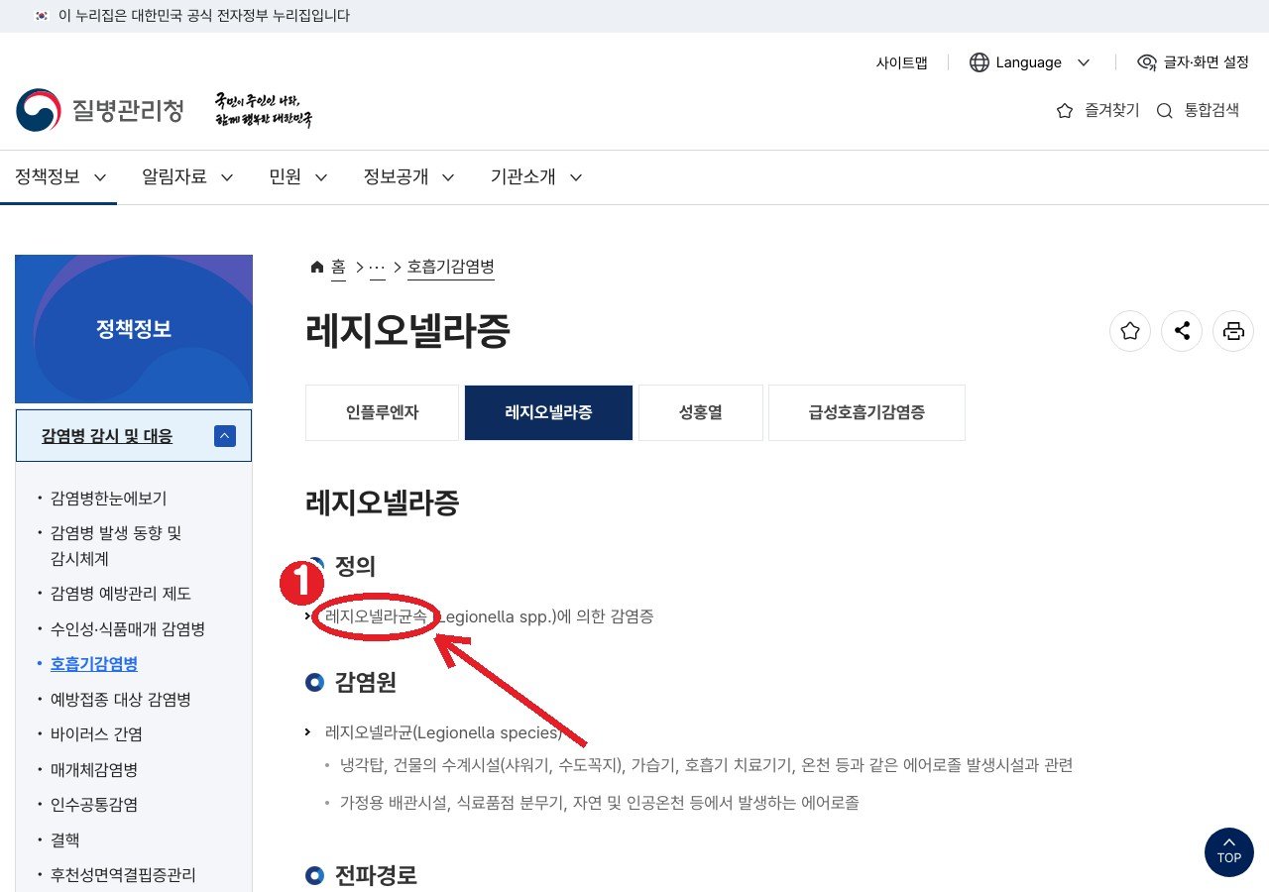The width and height of the screenshot is (1269, 892).
Task: Open 후천성면역결핍증관리 sidebar item
Action: pyautogui.click(x=123, y=875)
